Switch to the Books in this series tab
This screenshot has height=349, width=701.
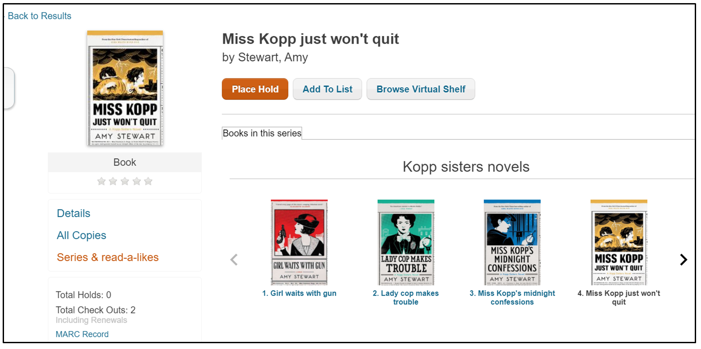pos(262,133)
